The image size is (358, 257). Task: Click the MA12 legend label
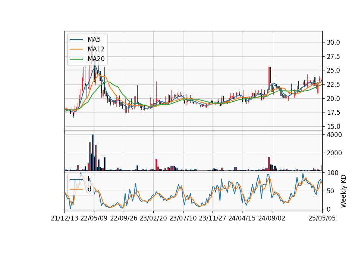pos(96,49)
